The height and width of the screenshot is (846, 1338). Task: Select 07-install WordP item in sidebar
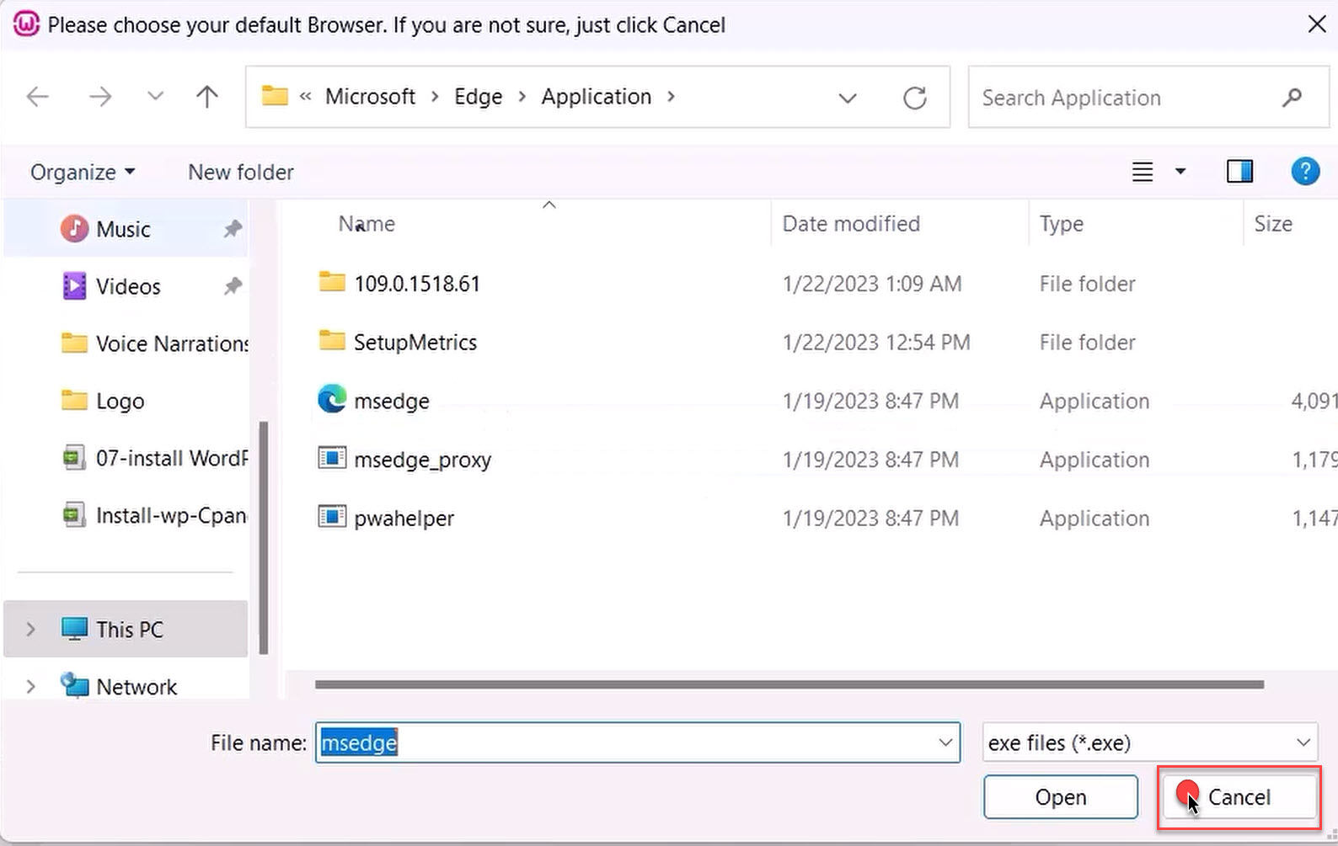point(155,458)
